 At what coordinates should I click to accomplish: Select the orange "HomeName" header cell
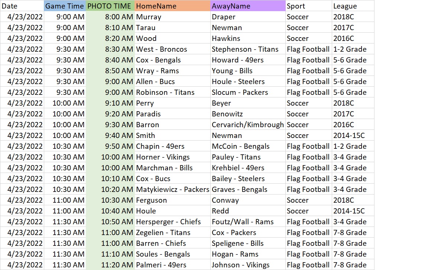tap(172, 6)
